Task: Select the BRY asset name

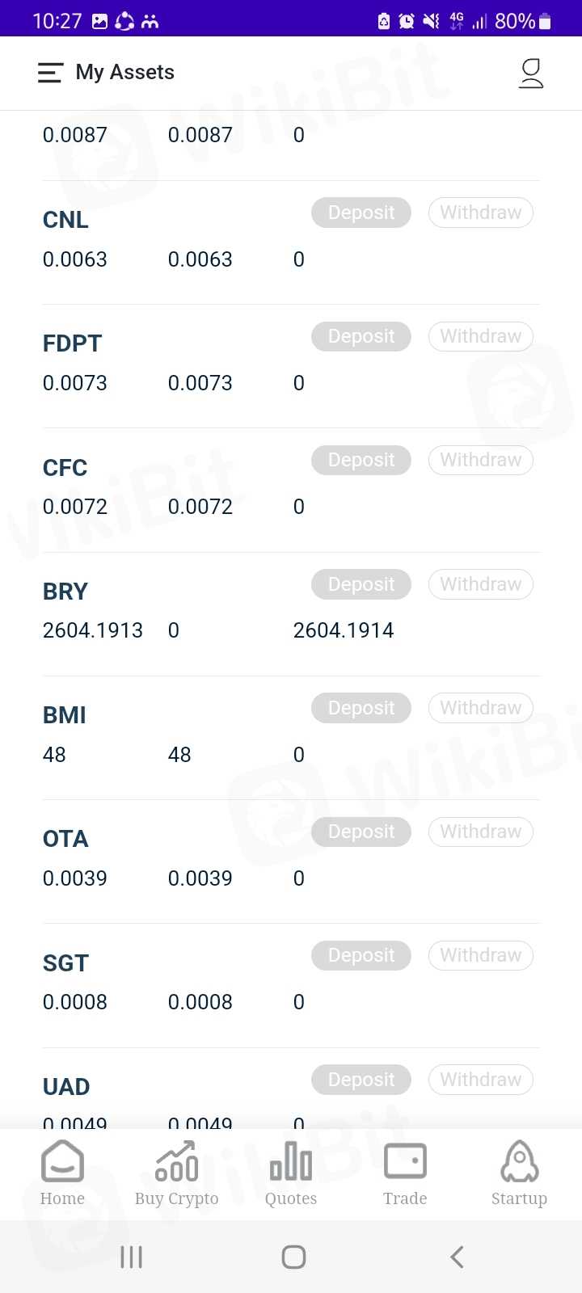Action: click(x=65, y=592)
